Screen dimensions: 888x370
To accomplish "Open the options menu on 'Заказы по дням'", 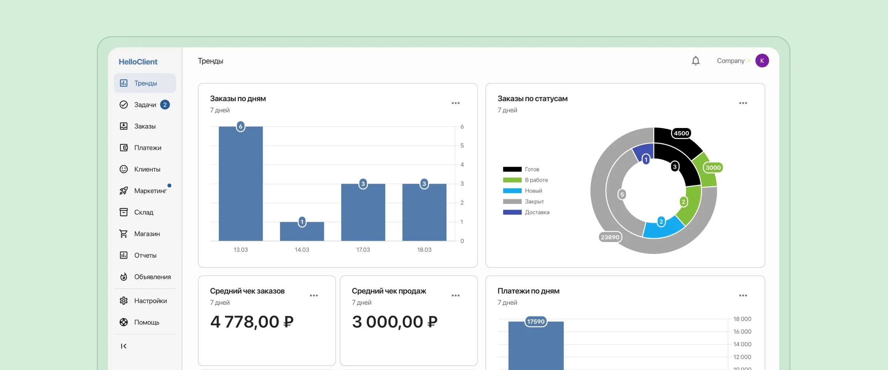I will pos(455,103).
